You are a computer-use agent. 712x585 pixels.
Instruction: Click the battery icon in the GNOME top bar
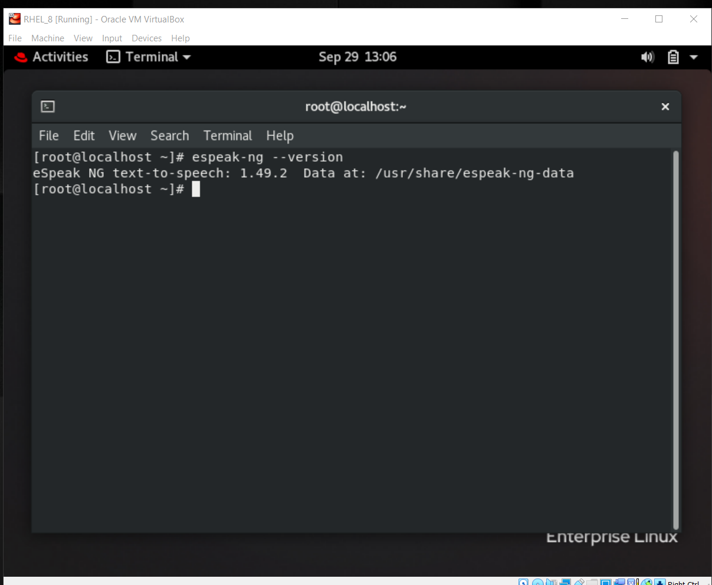tap(673, 57)
